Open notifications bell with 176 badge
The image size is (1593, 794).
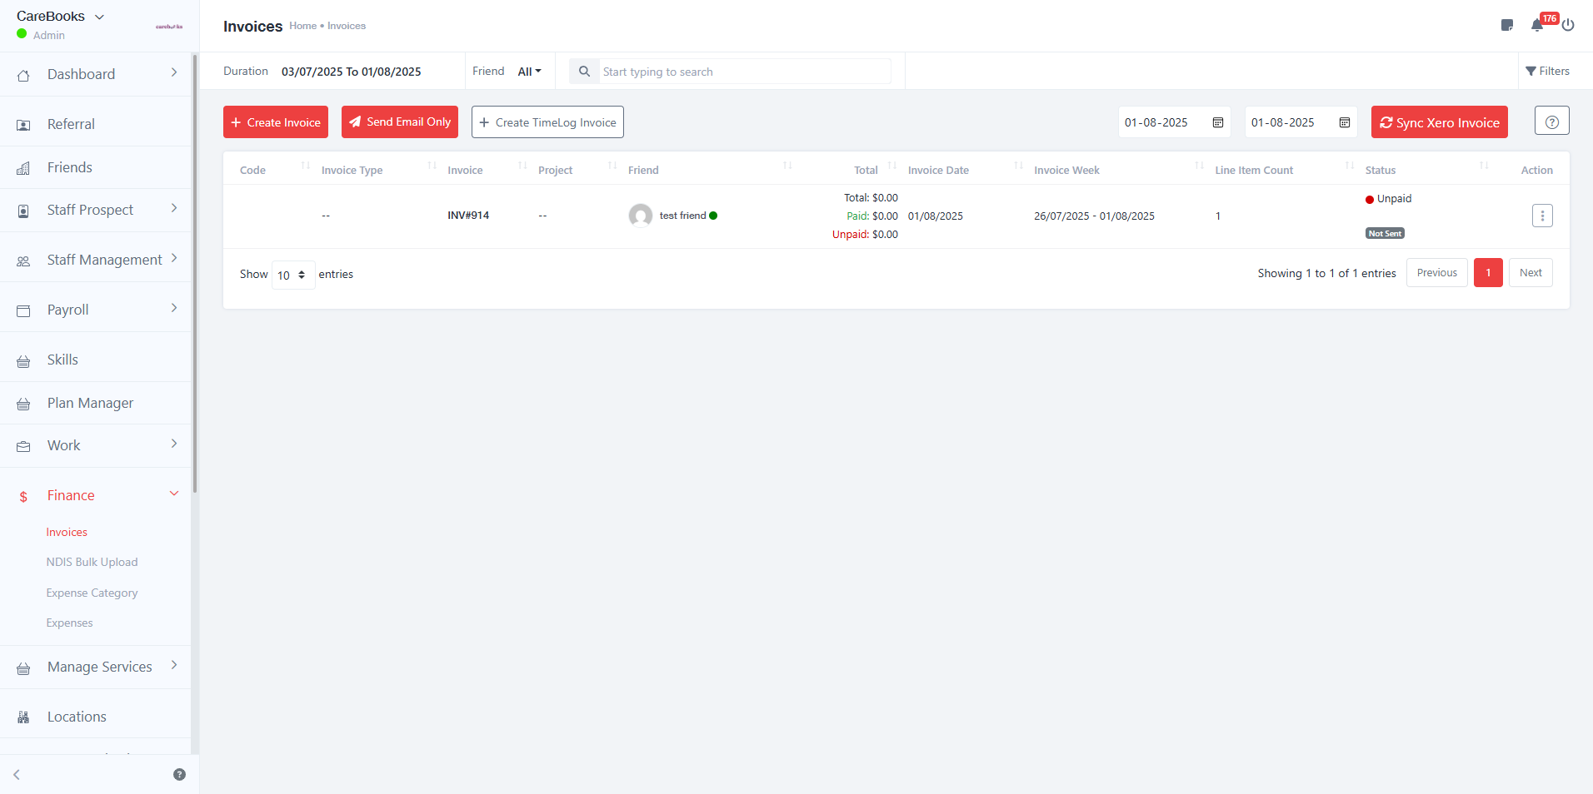pos(1537,25)
